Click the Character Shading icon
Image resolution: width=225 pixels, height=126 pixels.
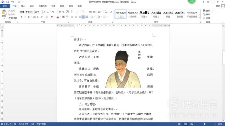[63, 17]
